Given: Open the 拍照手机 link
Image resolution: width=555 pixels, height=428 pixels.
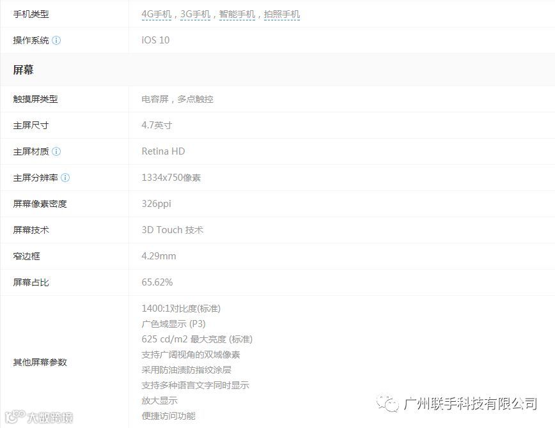Looking at the screenshot, I should point(282,14).
